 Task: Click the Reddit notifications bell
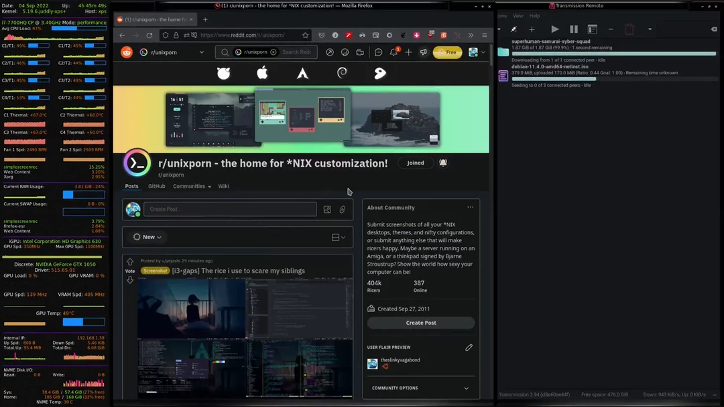click(x=394, y=52)
